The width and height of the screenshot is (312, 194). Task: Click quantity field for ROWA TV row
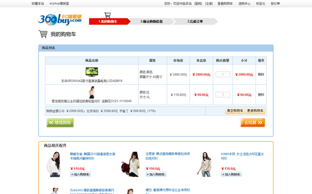(223, 74)
